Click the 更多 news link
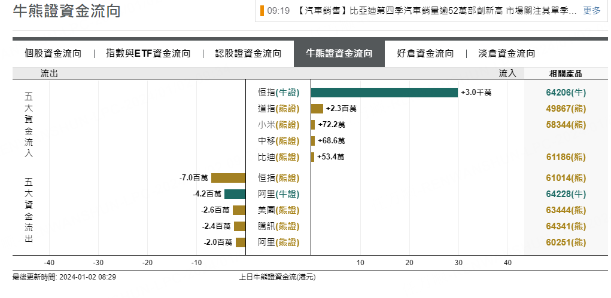 coord(591,11)
